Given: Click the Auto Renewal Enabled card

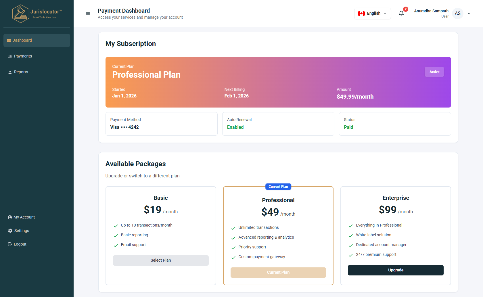Looking at the screenshot, I should 278,124.
